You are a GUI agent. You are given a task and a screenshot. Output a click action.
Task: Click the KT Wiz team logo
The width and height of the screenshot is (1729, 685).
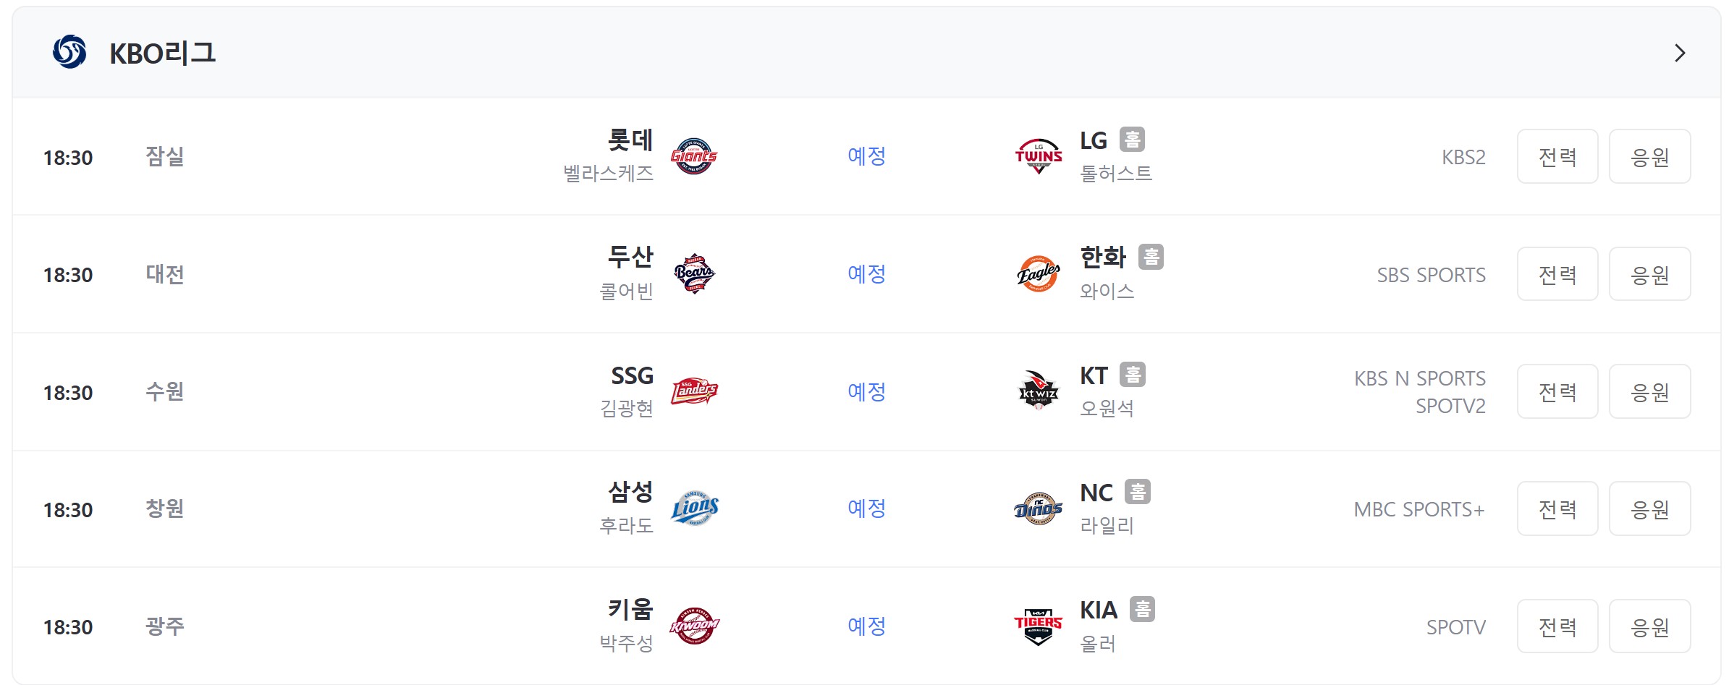[x=1039, y=391]
